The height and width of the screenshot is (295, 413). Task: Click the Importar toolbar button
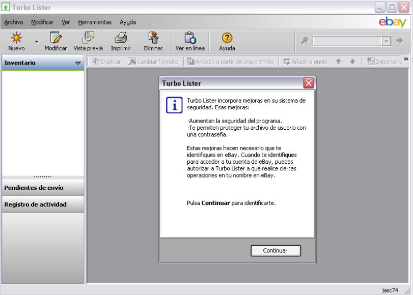pyautogui.click(x=384, y=62)
